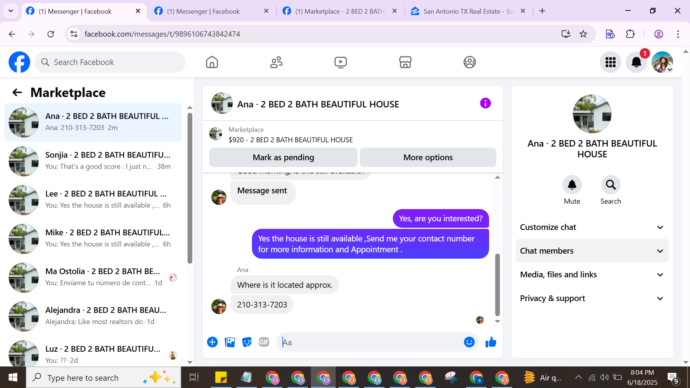
Task: Search in conversation using magnifier icon
Action: [611, 185]
